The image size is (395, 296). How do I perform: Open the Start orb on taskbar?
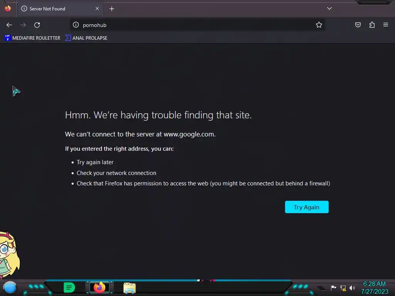[x=10, y=288]
